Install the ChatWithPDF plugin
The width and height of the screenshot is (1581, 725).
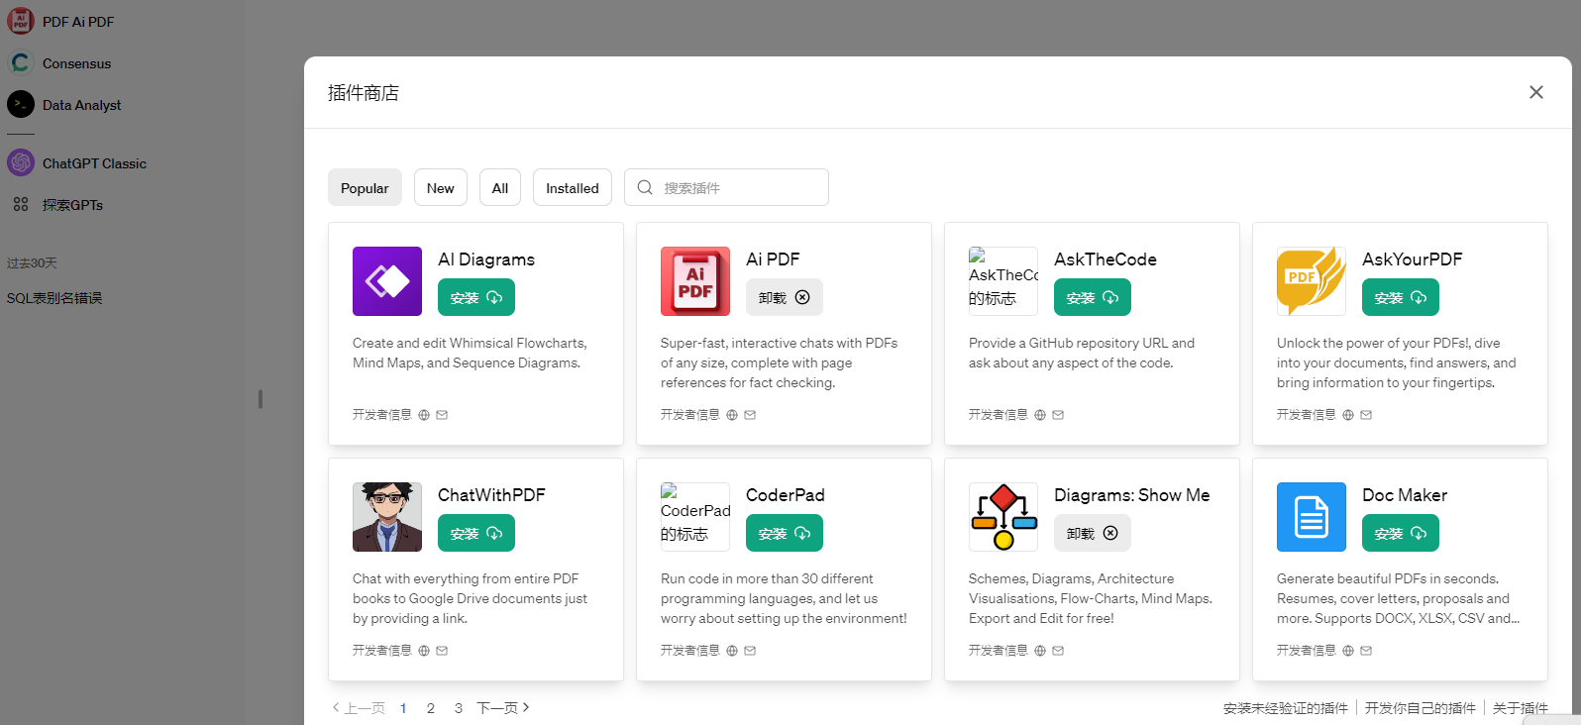pyautogui.click(x=476, y=533)
